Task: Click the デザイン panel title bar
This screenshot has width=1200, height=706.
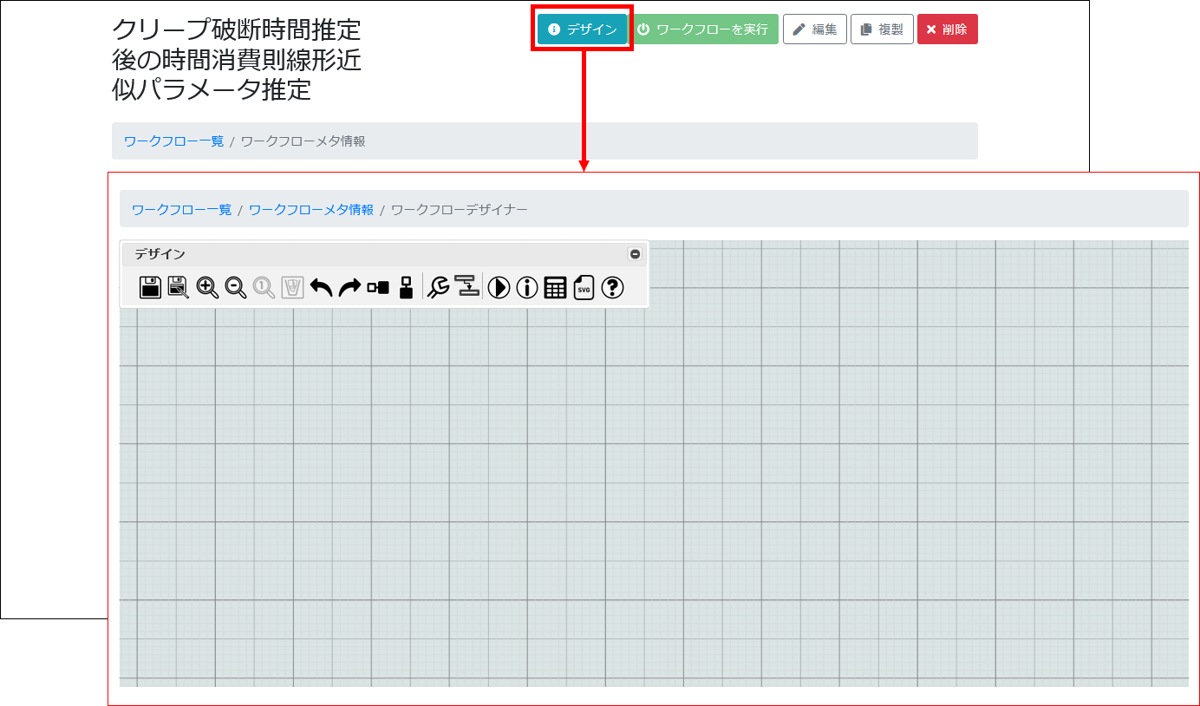Action: 384,254
